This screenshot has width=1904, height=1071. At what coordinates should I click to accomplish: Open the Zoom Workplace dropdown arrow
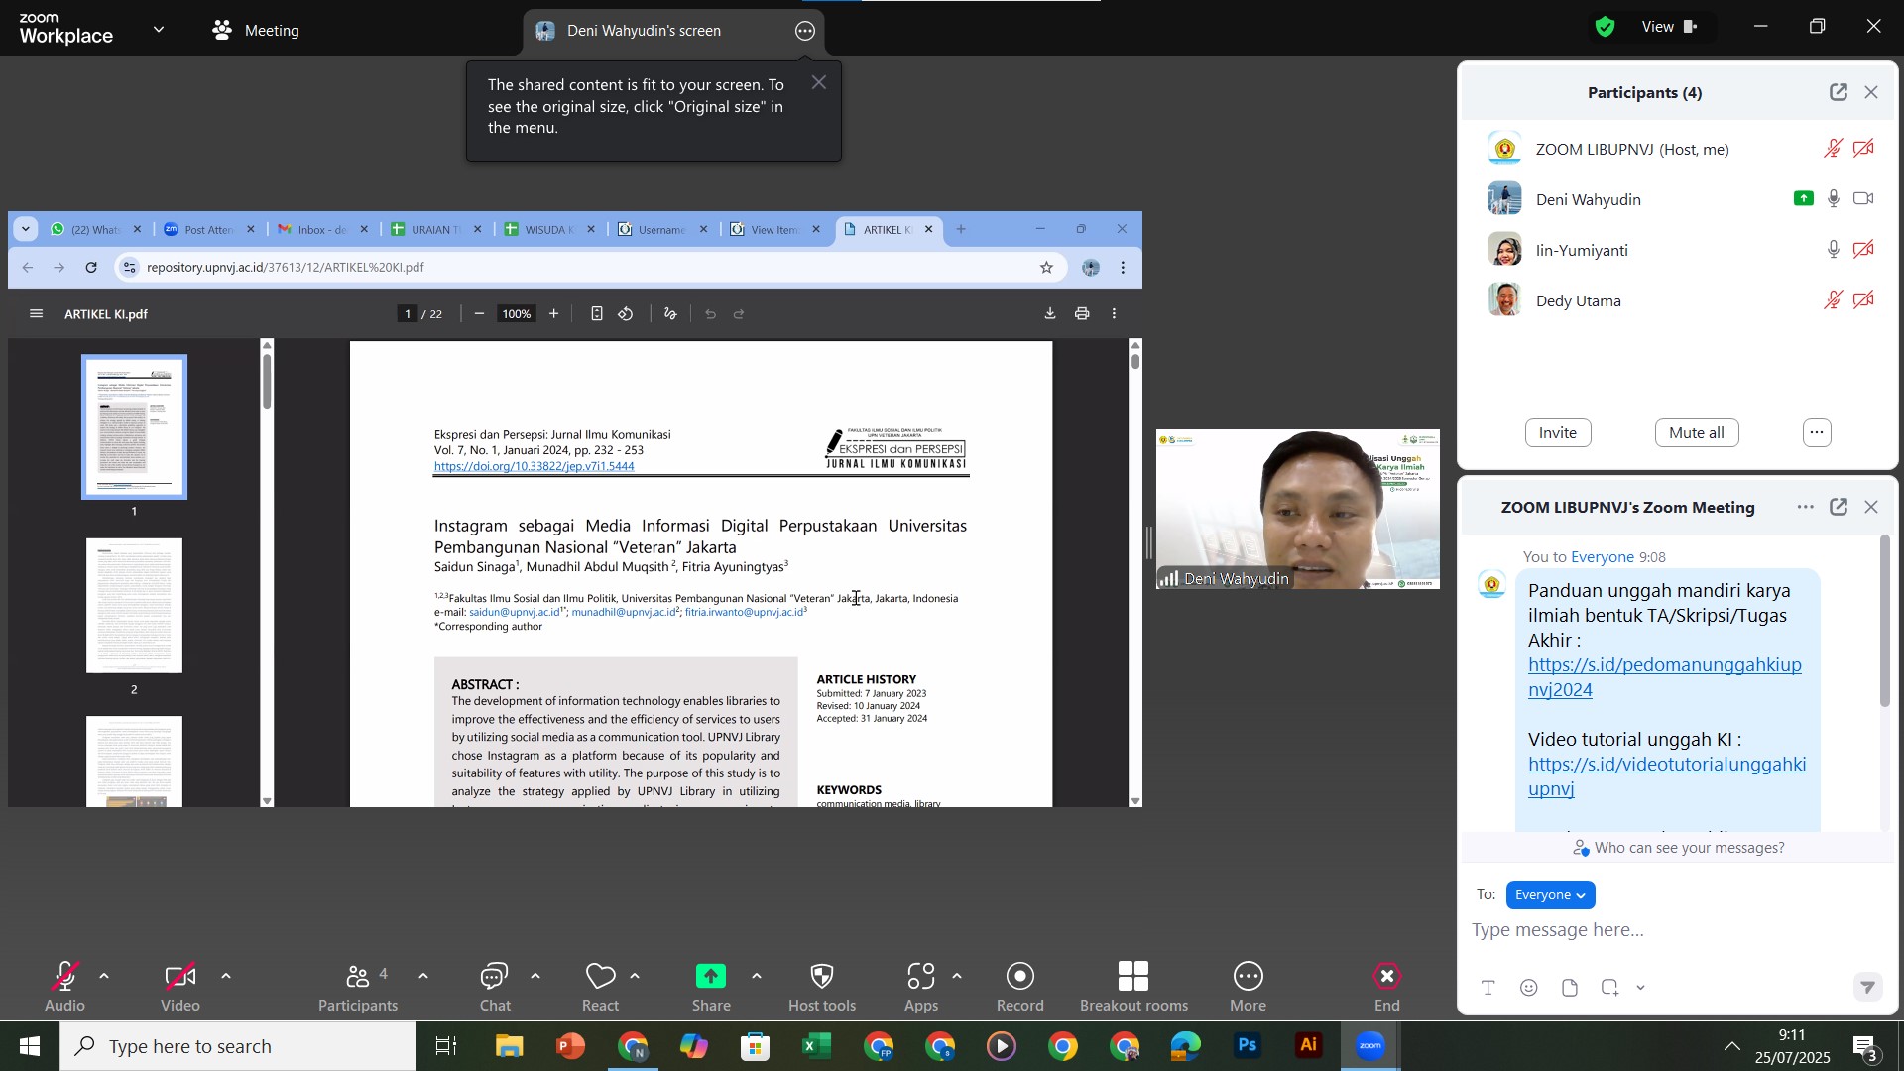click(159, 30)
